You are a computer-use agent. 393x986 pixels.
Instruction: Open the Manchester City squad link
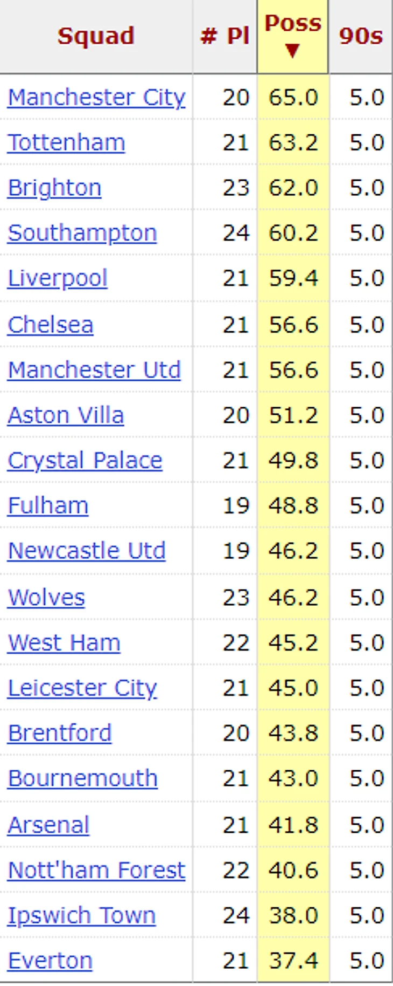(96, 98)
